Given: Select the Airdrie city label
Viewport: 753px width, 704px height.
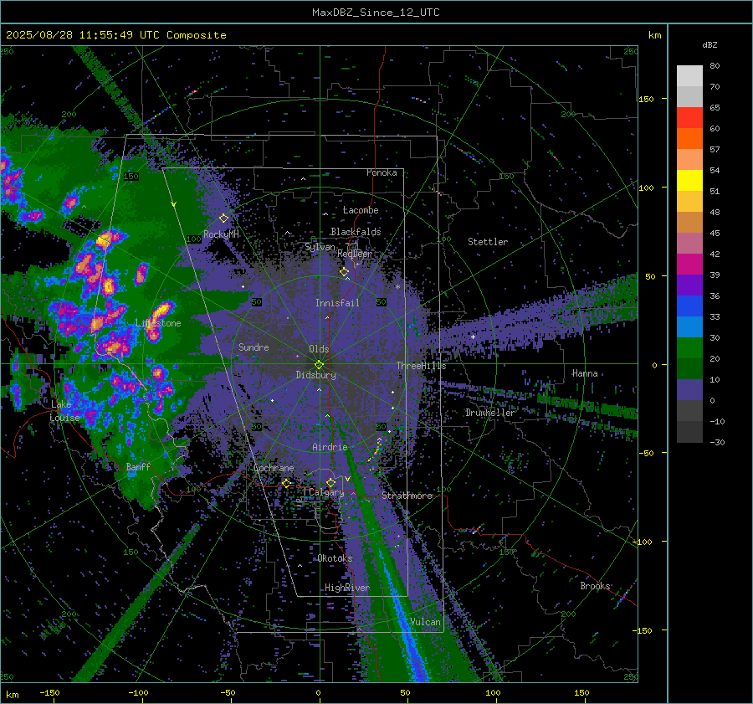Looking at the screenshot, I should 330,447.
